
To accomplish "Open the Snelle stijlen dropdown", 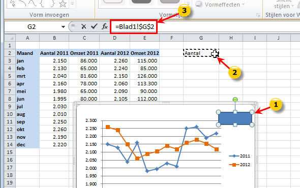I will (x=284, y=5).
